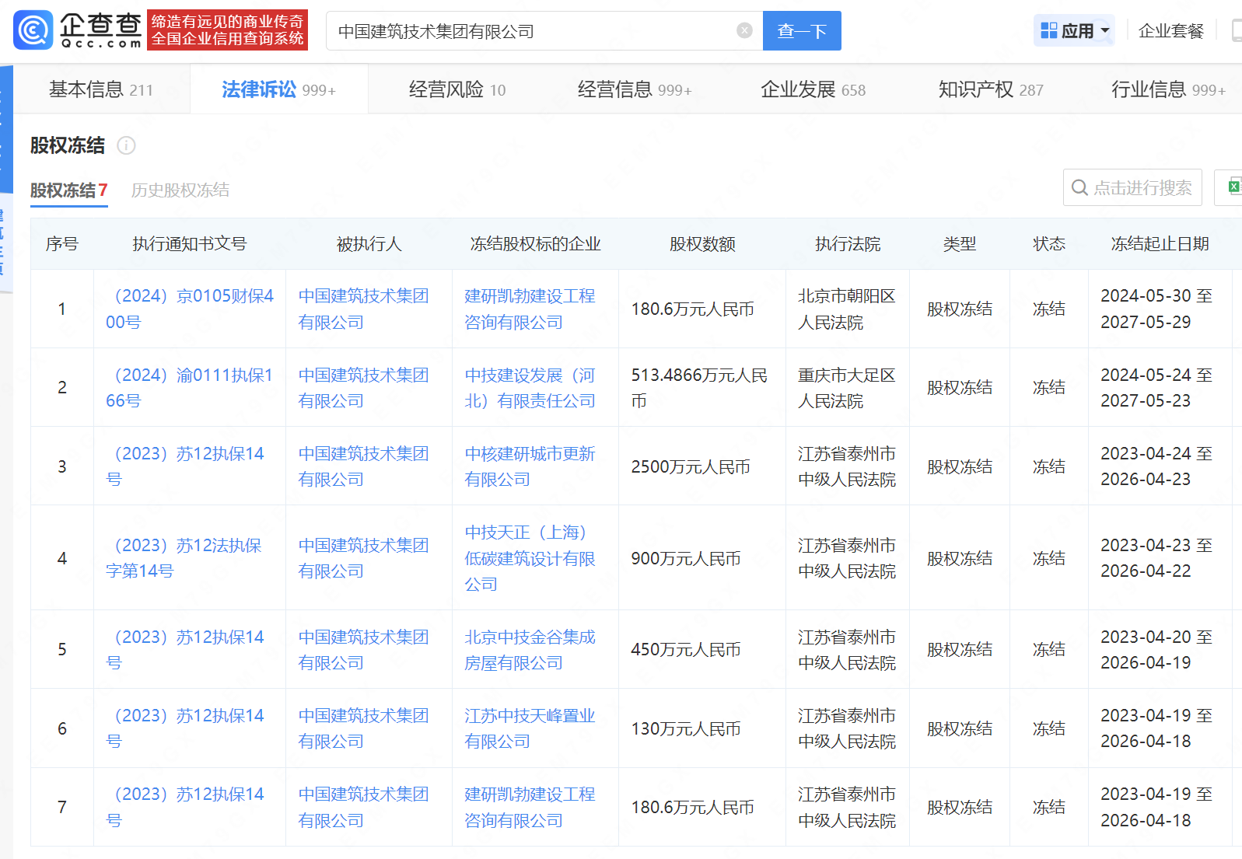1242x859 pixels.
Task: Export the table with the Excel icon
Action: (1234, 187)
